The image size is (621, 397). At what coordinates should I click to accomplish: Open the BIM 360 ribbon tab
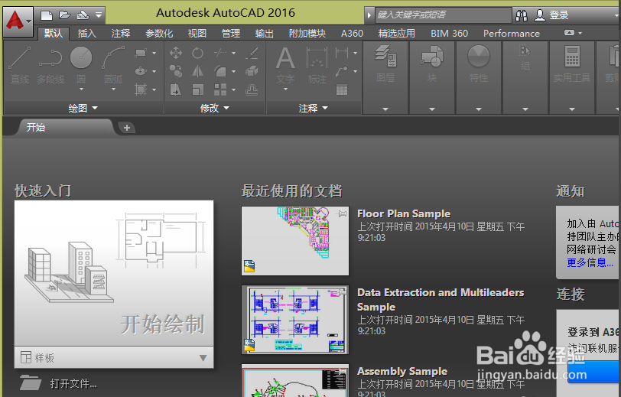point(449,34)
